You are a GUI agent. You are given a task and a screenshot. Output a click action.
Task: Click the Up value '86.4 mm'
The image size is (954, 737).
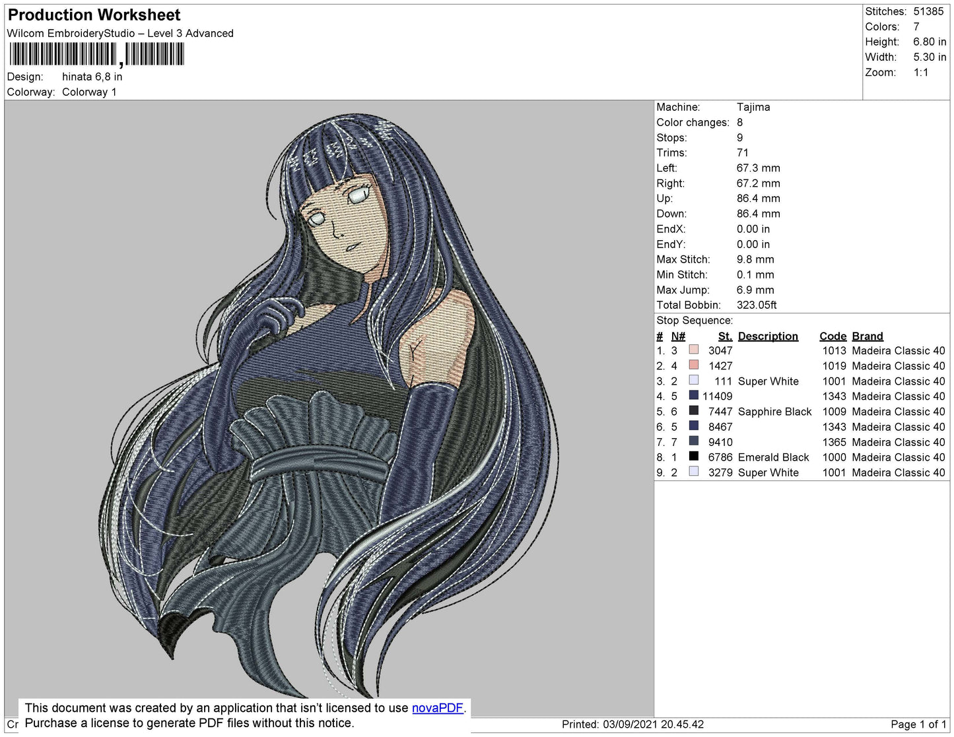[759, 199]
